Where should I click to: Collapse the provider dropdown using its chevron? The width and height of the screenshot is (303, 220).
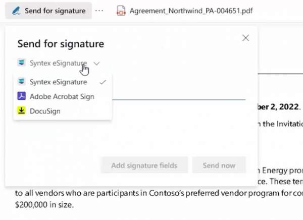point(97,64)
